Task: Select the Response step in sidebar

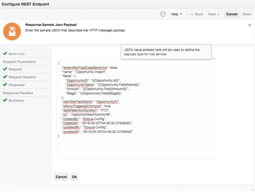Action: coord(16,85)
